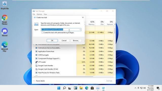162x91 pixels.
Task: Open the File menu in Task Manager
Action: (x=34, y=14)
